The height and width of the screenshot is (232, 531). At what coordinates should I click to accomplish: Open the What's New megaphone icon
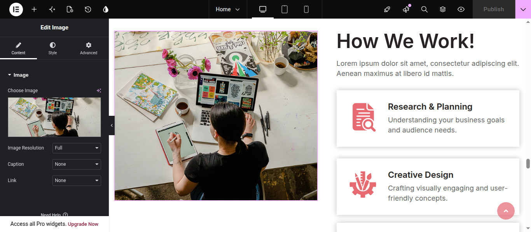406,9
